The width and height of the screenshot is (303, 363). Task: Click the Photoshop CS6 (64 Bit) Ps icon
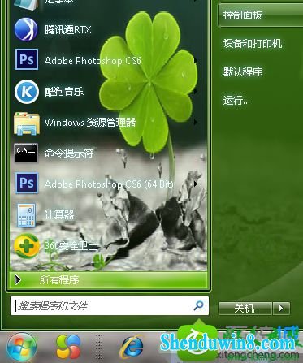[x=27, y=183]
